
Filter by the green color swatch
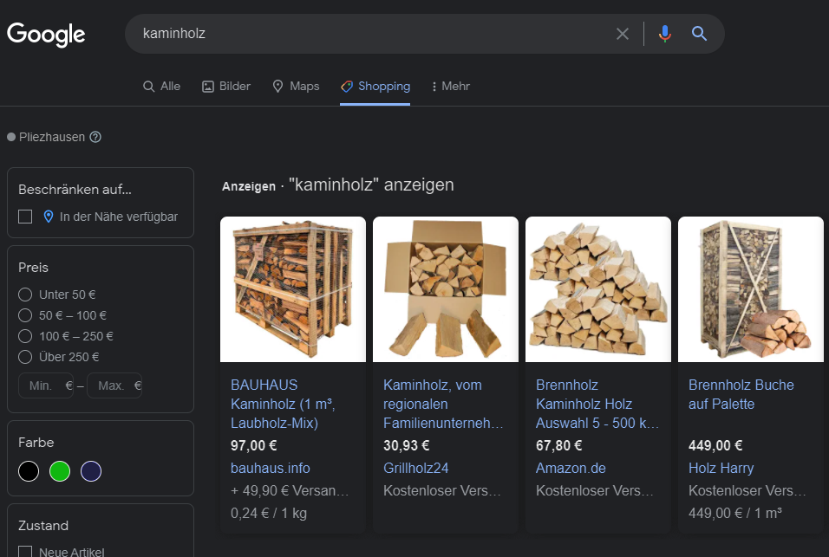60,471
